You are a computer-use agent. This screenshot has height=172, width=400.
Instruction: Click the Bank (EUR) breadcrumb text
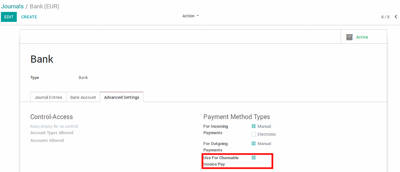(x=45, y=6)
